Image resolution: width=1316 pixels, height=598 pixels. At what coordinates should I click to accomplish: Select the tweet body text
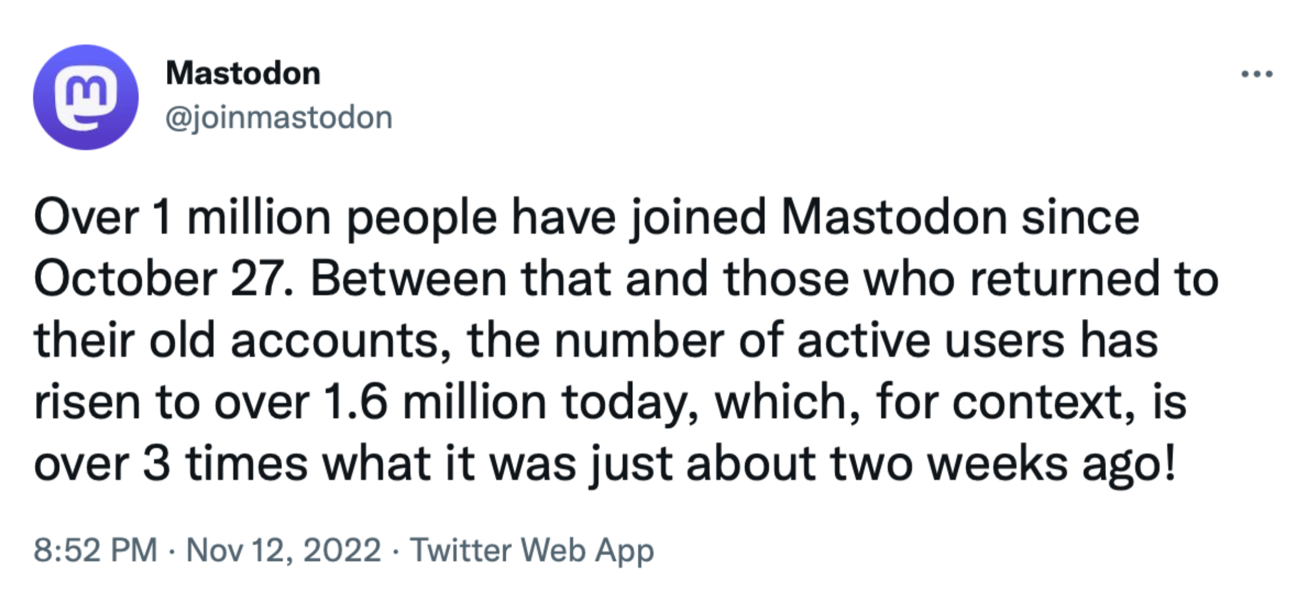602,340
